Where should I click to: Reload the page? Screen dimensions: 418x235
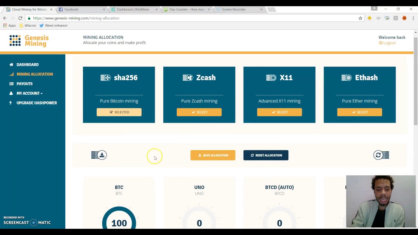20,18
